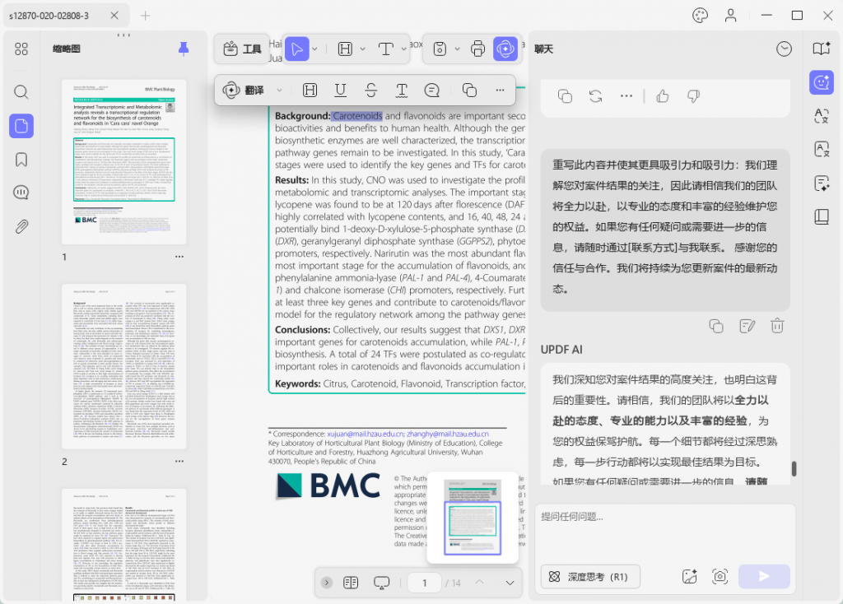Open more options for page 1 thumbnail
The width and height of the screenshot is (843, 604).
tap(179, 257)
